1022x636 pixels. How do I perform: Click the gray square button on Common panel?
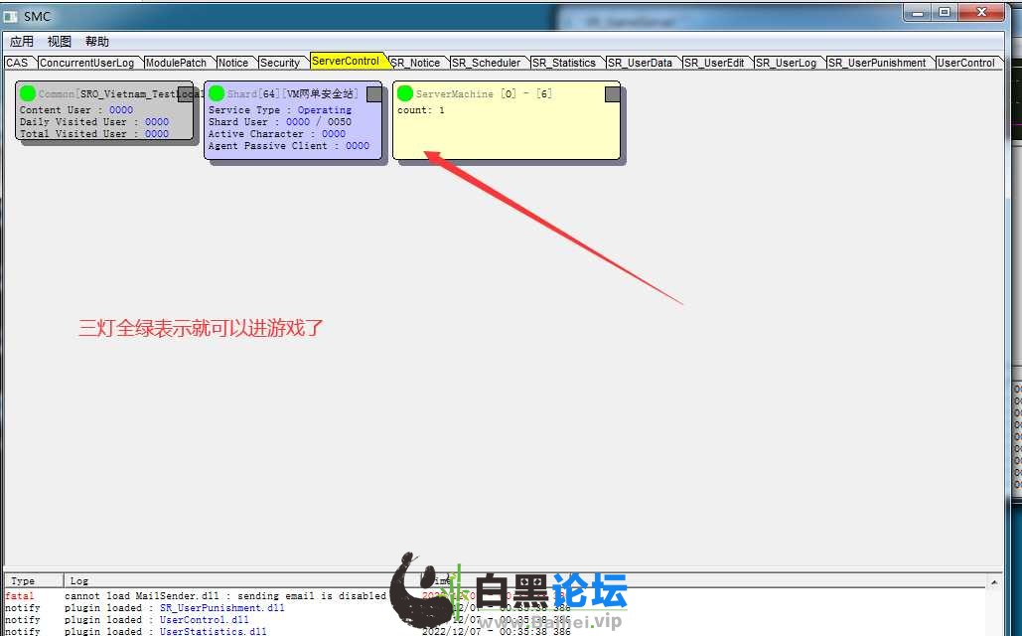click(186, 94)
